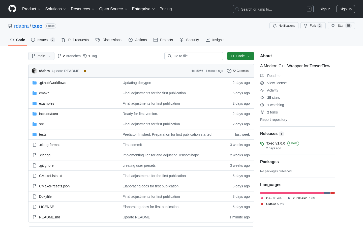Switch to the Issues tab
The height and width of the screenshot is (227, 363).
pyautogui.click(x=43, y=40)
